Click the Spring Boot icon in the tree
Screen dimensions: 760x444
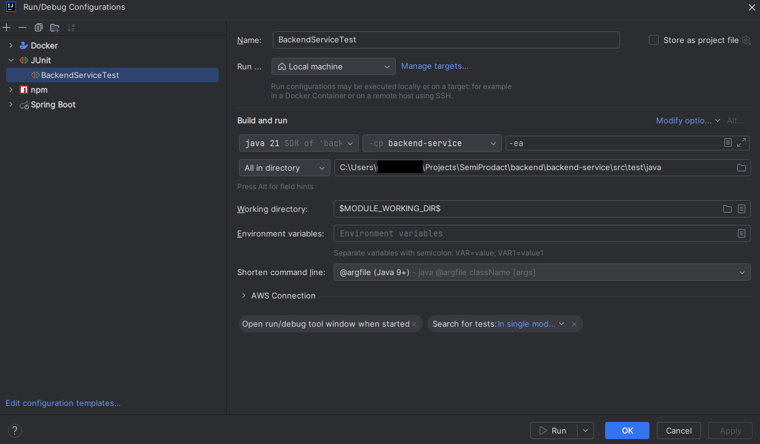tap(24, 105)
